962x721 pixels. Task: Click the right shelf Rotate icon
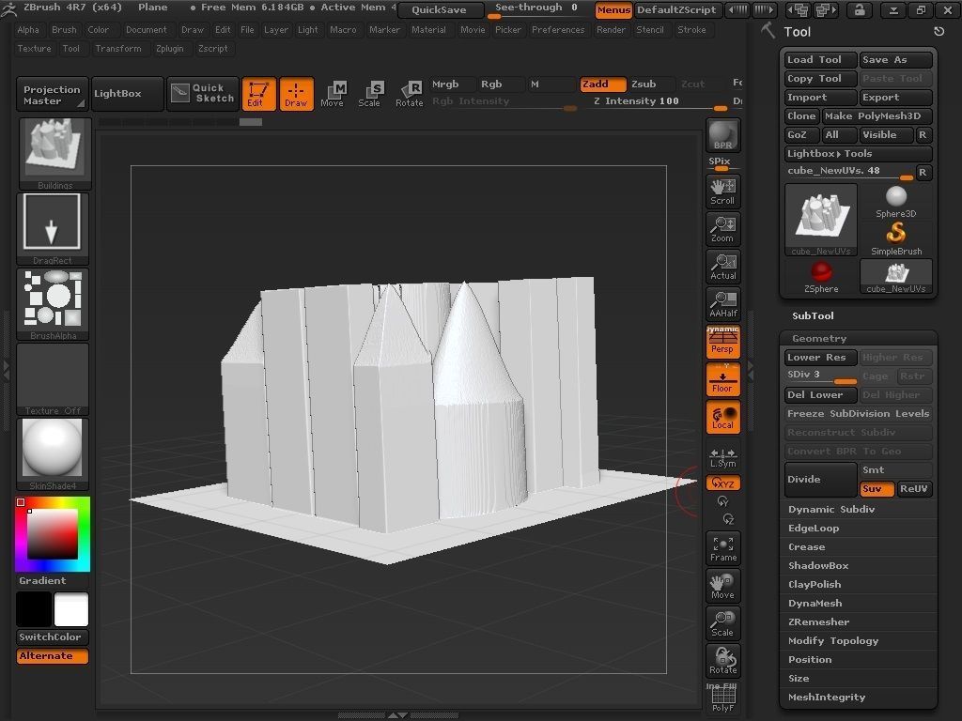[x=722, y=661]
